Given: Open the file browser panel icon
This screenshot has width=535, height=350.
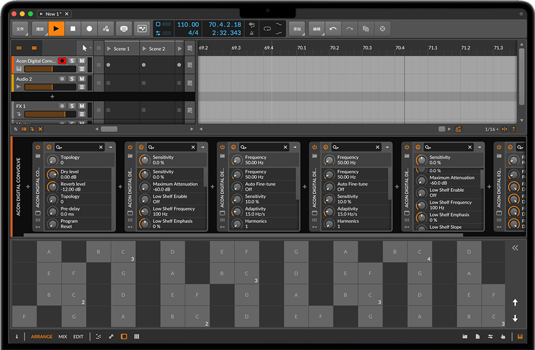Looking at the screenshot, I should 465,336.
